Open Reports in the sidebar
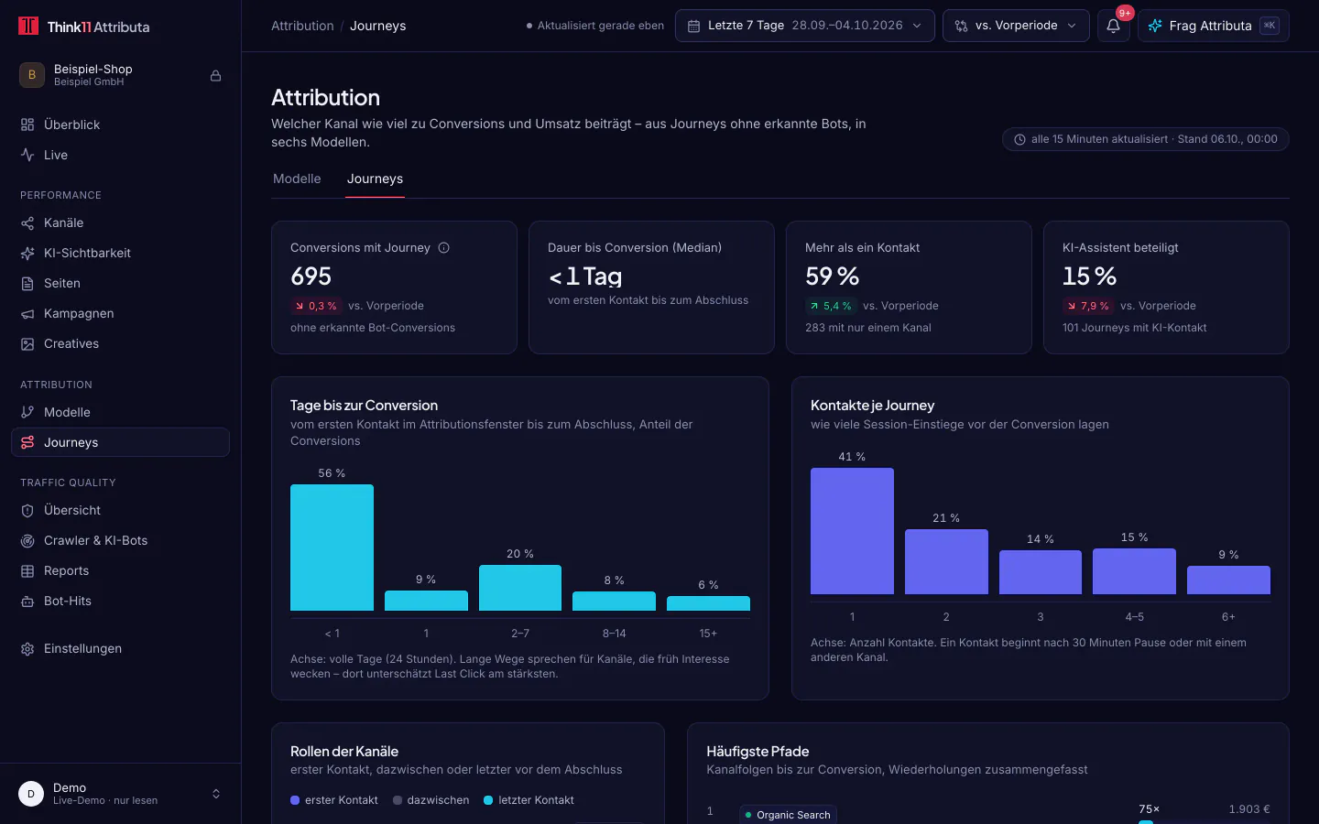This screenshot has width=1319, height=824. click(x=120, y=570)
